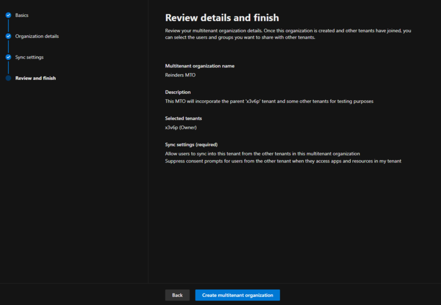Click the 'x3v6p (Owner)' tenant entry

pyautogui.click(x=181, y=127)
